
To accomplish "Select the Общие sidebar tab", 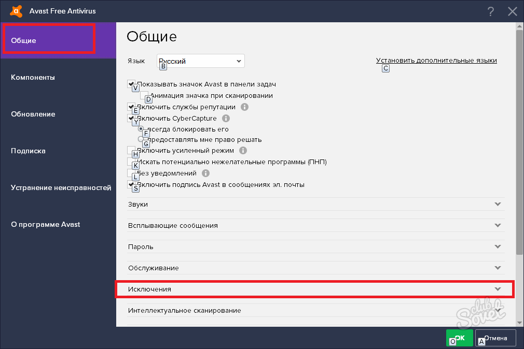I will (58, 40).
